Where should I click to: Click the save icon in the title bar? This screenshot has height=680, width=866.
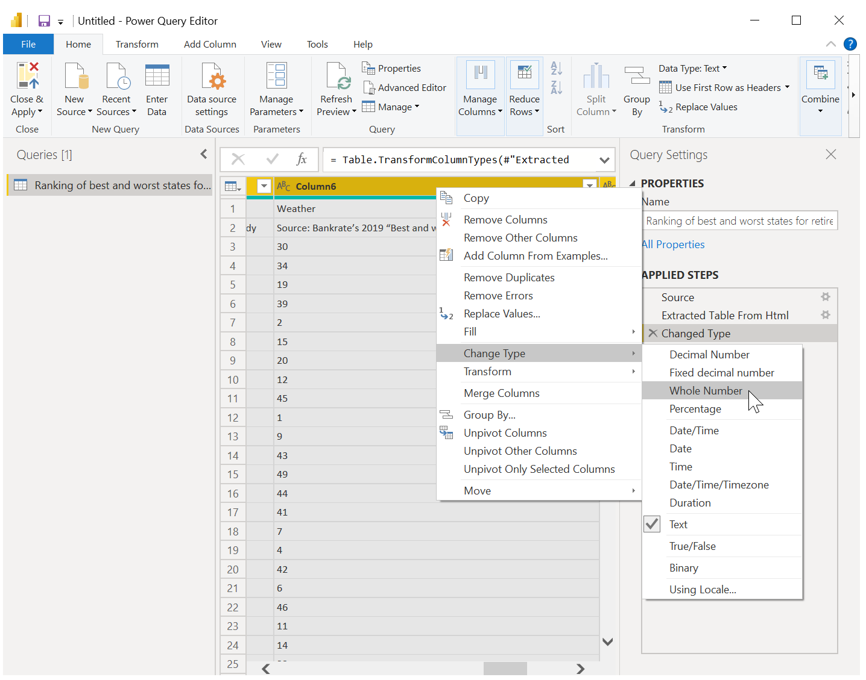point(44,21)
